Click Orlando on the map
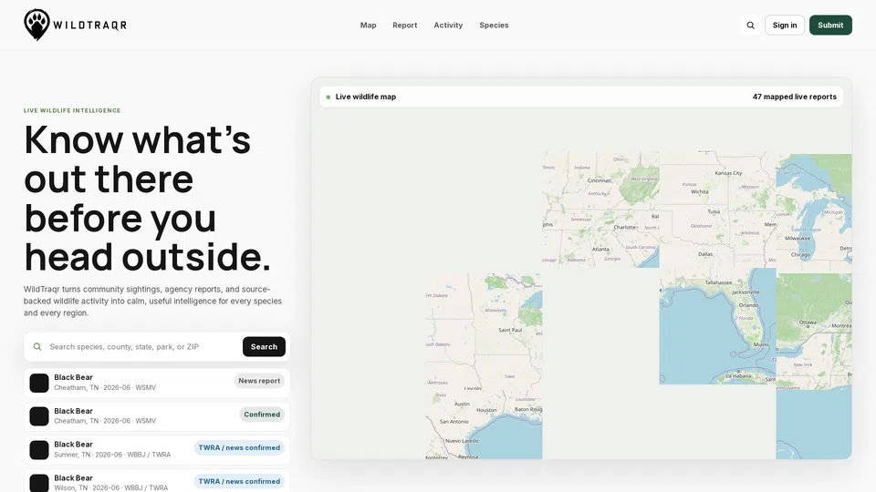 (x=748, y=306)
